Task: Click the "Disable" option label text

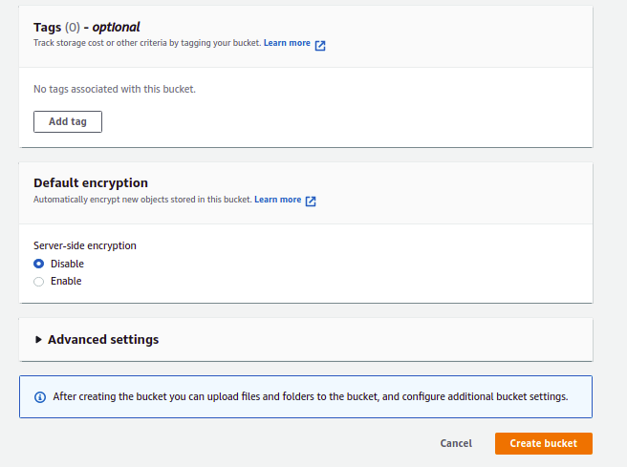Action: tap(67, 264)
